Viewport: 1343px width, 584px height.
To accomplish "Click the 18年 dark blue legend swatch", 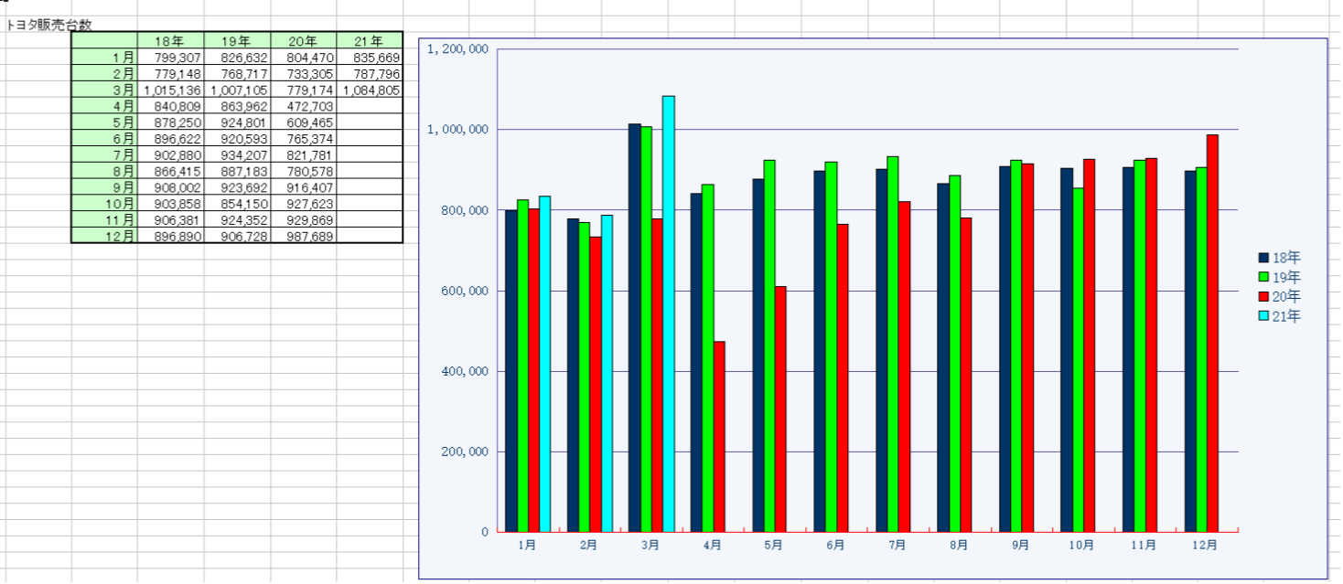I will click(1263, 258).
